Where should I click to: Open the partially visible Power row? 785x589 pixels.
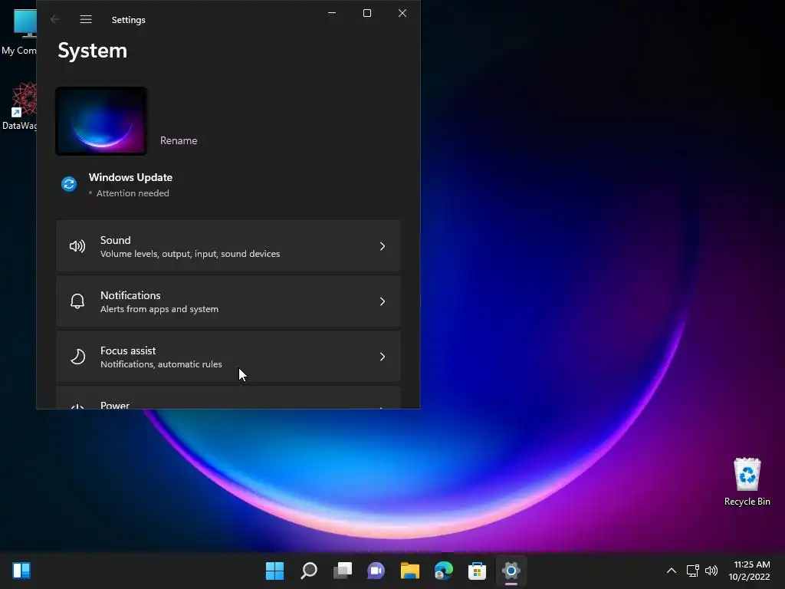tap(228, 398)
